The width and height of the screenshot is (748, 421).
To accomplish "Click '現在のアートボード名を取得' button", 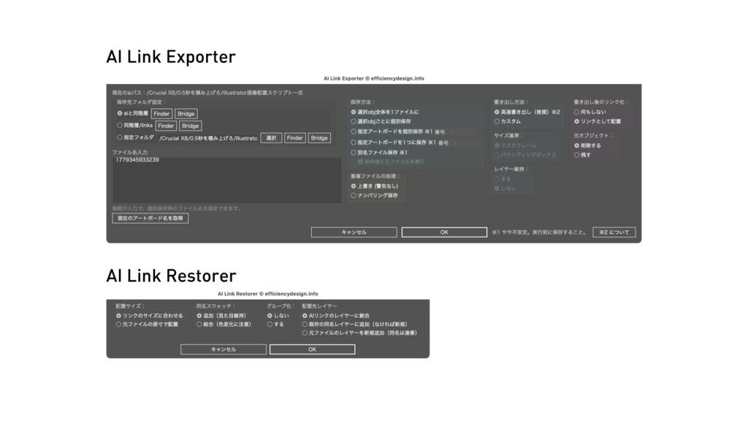I will [x=150, y=218].
